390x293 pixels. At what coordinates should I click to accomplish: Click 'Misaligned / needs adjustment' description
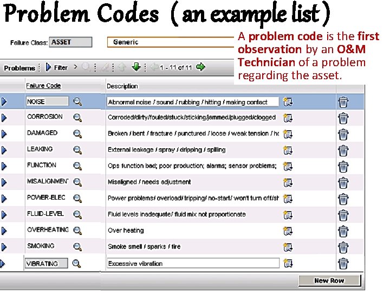point(149,182)
